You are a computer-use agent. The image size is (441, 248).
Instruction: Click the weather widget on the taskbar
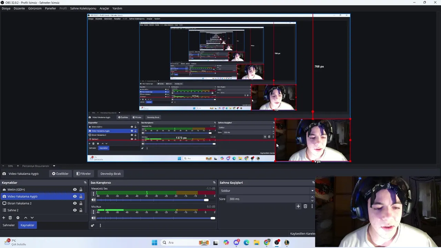(15, 242)
